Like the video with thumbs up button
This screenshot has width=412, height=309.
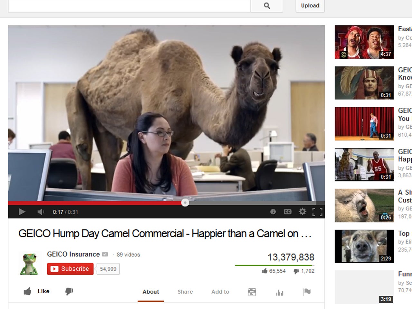[36, 291]
